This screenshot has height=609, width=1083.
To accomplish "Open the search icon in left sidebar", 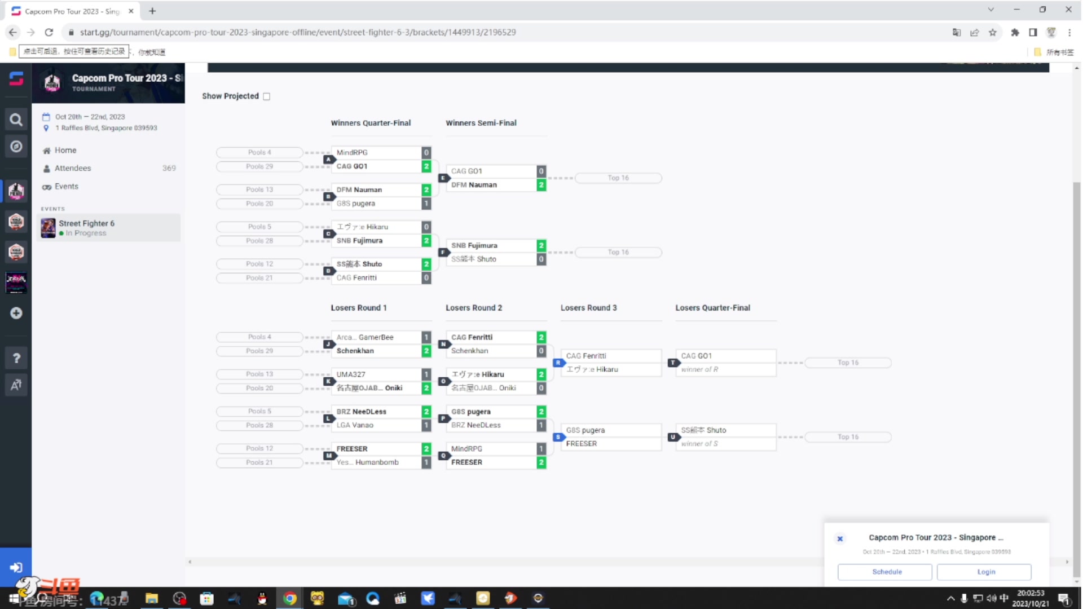I will [x=16, y=120].
